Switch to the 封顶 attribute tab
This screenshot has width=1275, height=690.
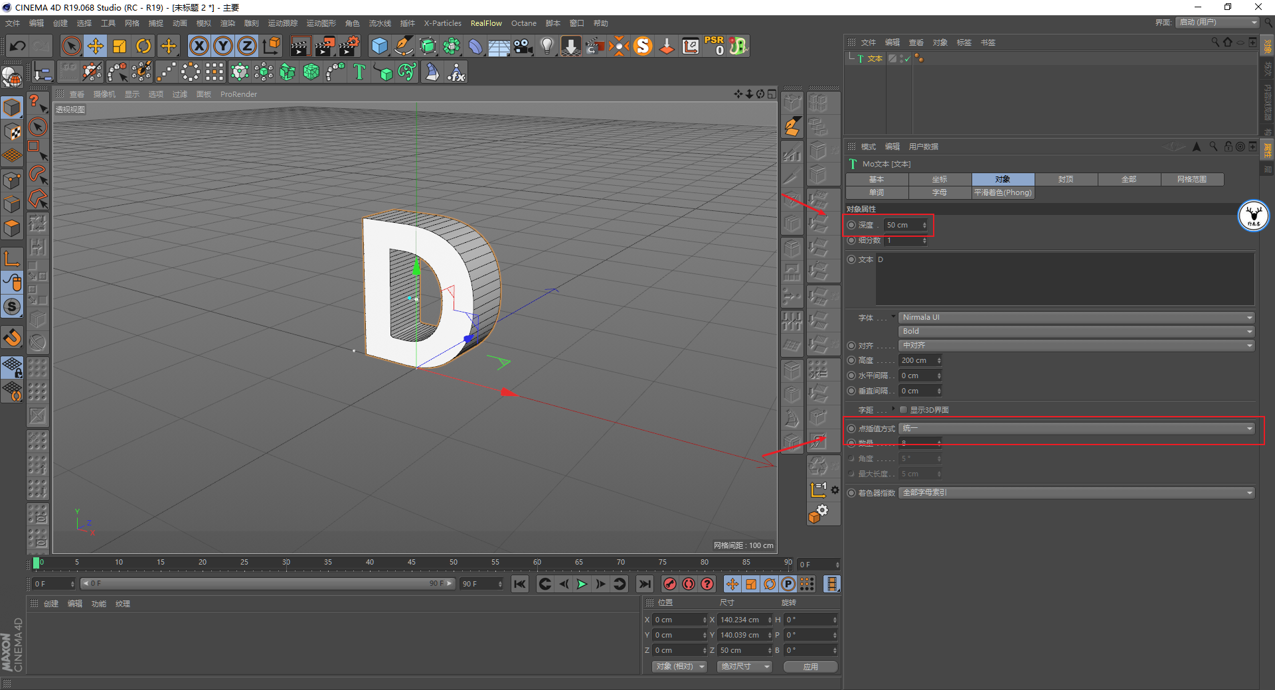click(1066, 179)
